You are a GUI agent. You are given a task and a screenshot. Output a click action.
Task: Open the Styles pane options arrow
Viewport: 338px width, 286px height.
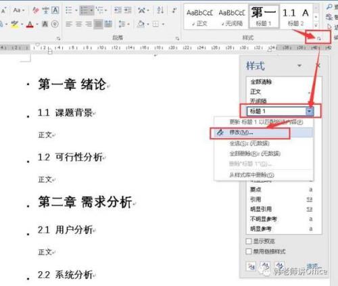299,66
